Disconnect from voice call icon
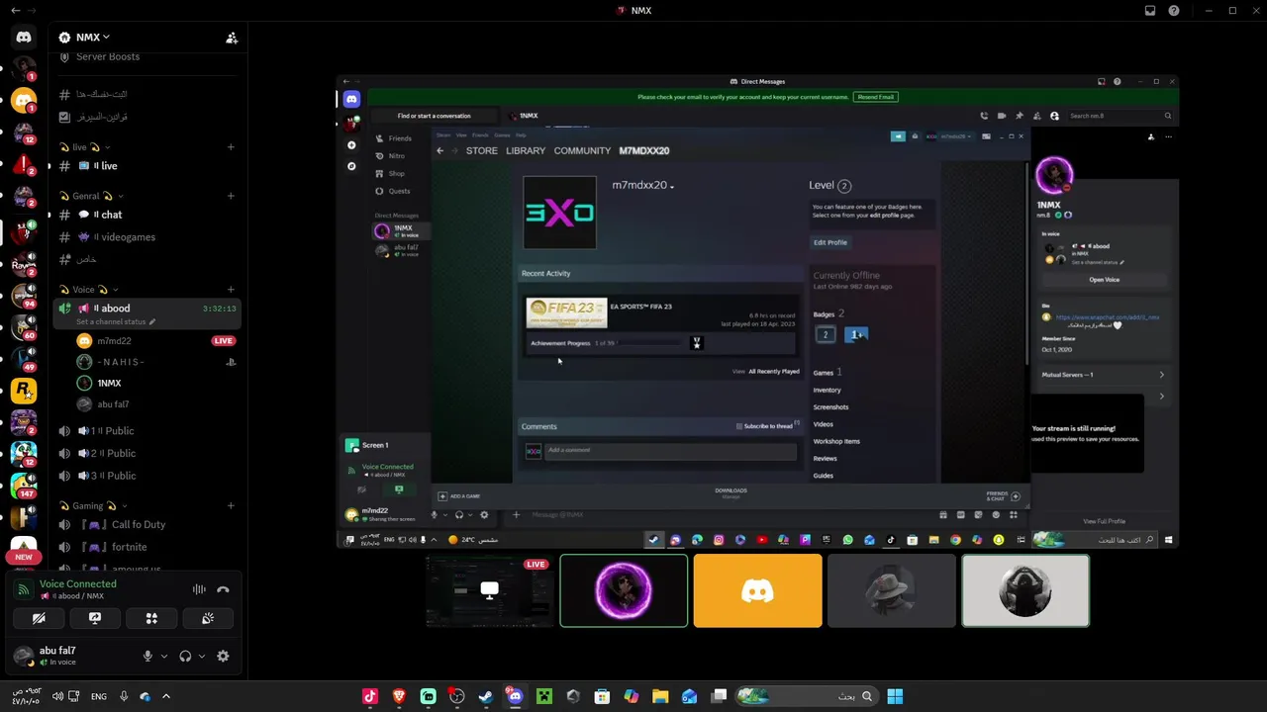Screen dimensions: 1267x712 (223, 589)
